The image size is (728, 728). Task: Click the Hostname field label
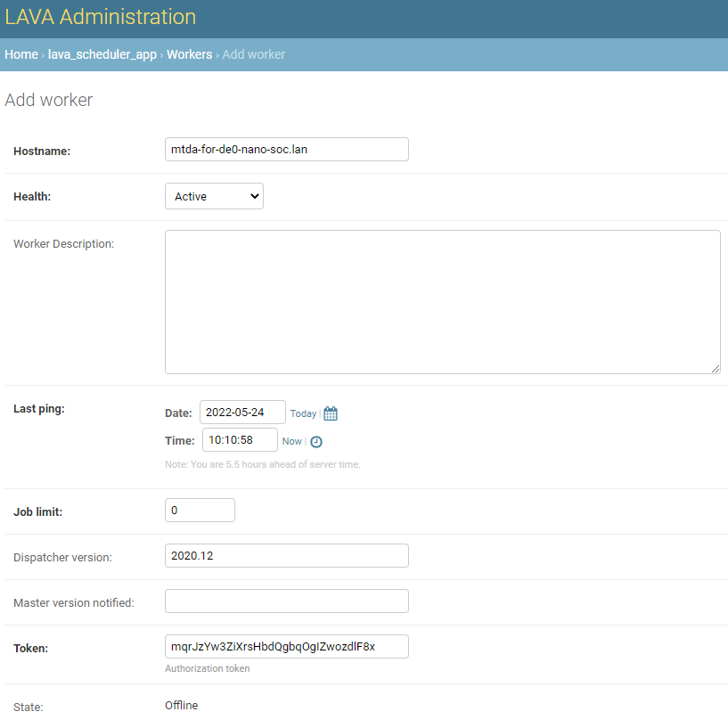coord(42,151)
